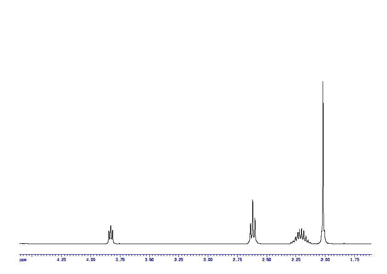Click the 2.50 axis tick label
Viewport: 387px width, 274px height.
[x=267, y=260]
